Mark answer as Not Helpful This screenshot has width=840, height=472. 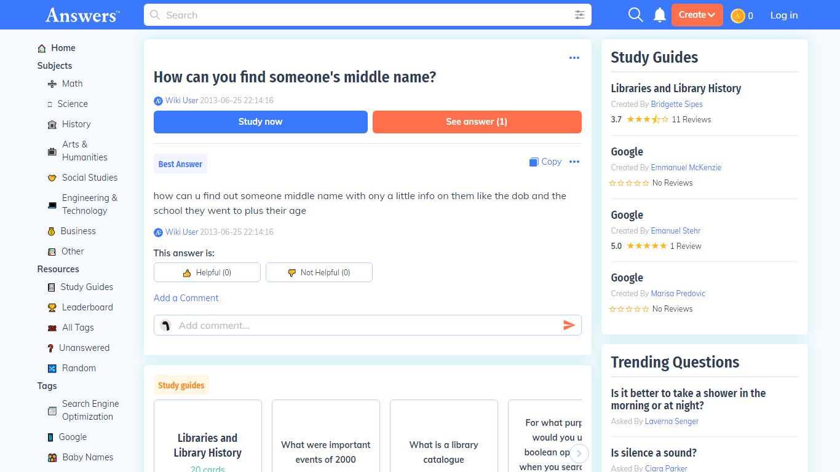(319, 272)
